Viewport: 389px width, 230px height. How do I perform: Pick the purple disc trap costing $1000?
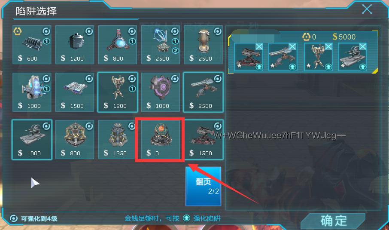pyautogui.click(x=160, y=92)
